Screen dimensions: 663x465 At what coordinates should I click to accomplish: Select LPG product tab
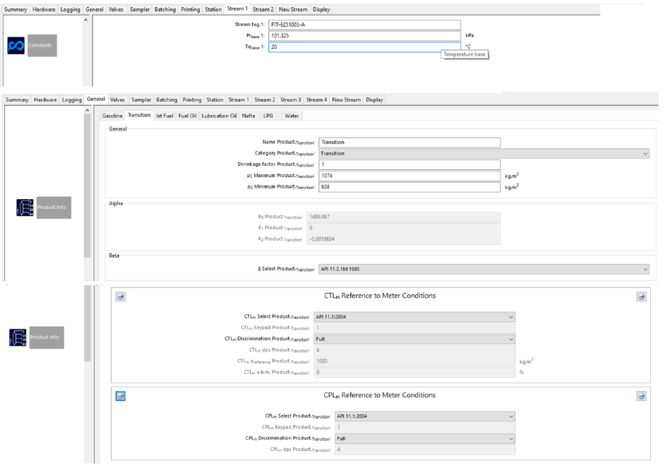(x=268, y=116)
